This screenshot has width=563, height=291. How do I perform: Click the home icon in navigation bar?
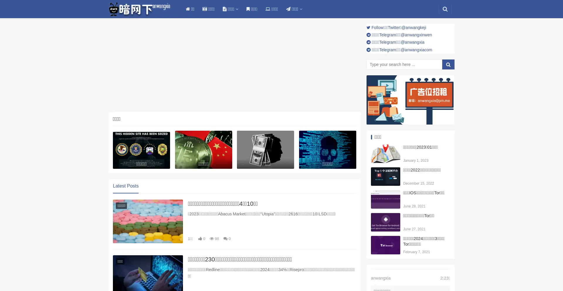[x=188, y=9]
